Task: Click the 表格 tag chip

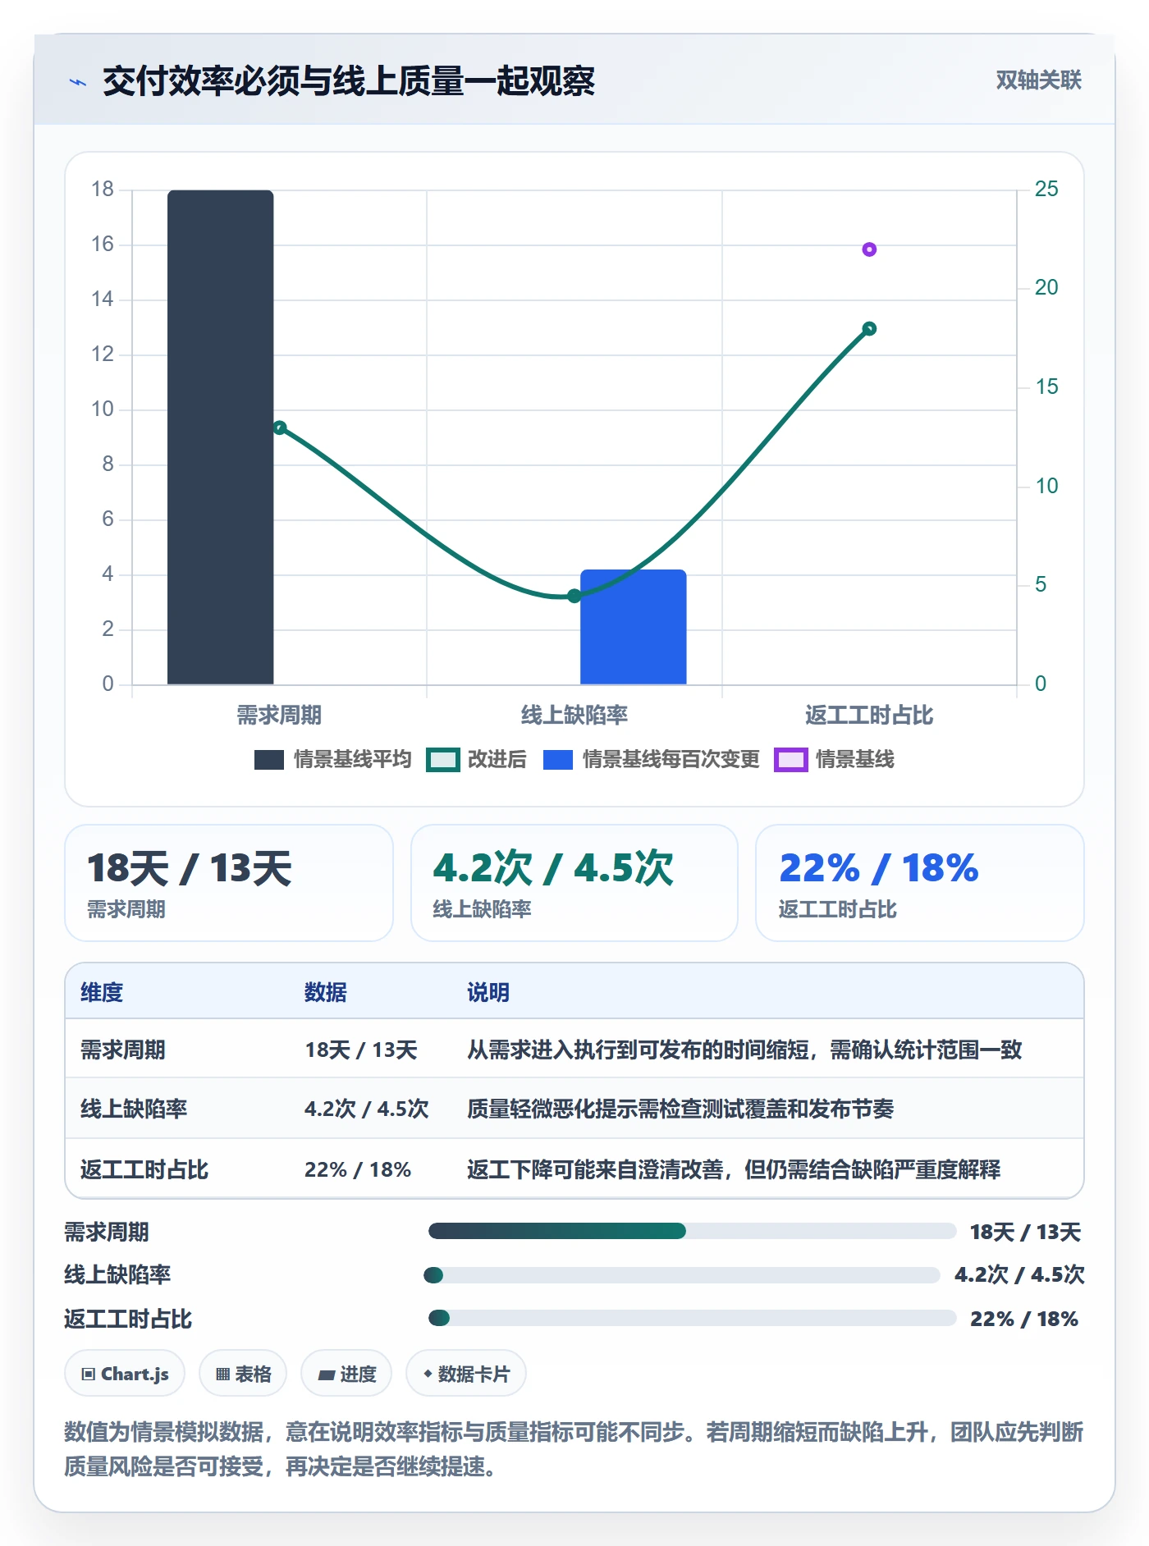Action: (x=243, y=1374)
